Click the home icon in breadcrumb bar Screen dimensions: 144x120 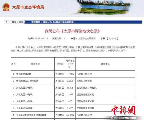pyautogui.click(x=6, y=22)
